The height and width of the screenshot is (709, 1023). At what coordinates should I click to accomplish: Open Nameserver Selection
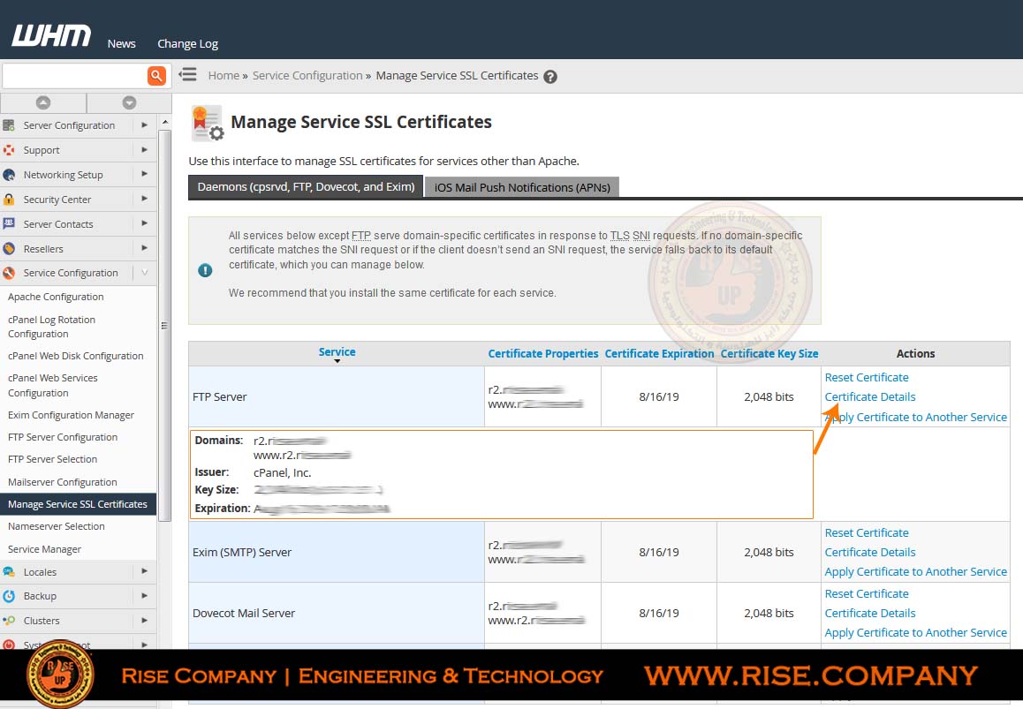point(57,526)
